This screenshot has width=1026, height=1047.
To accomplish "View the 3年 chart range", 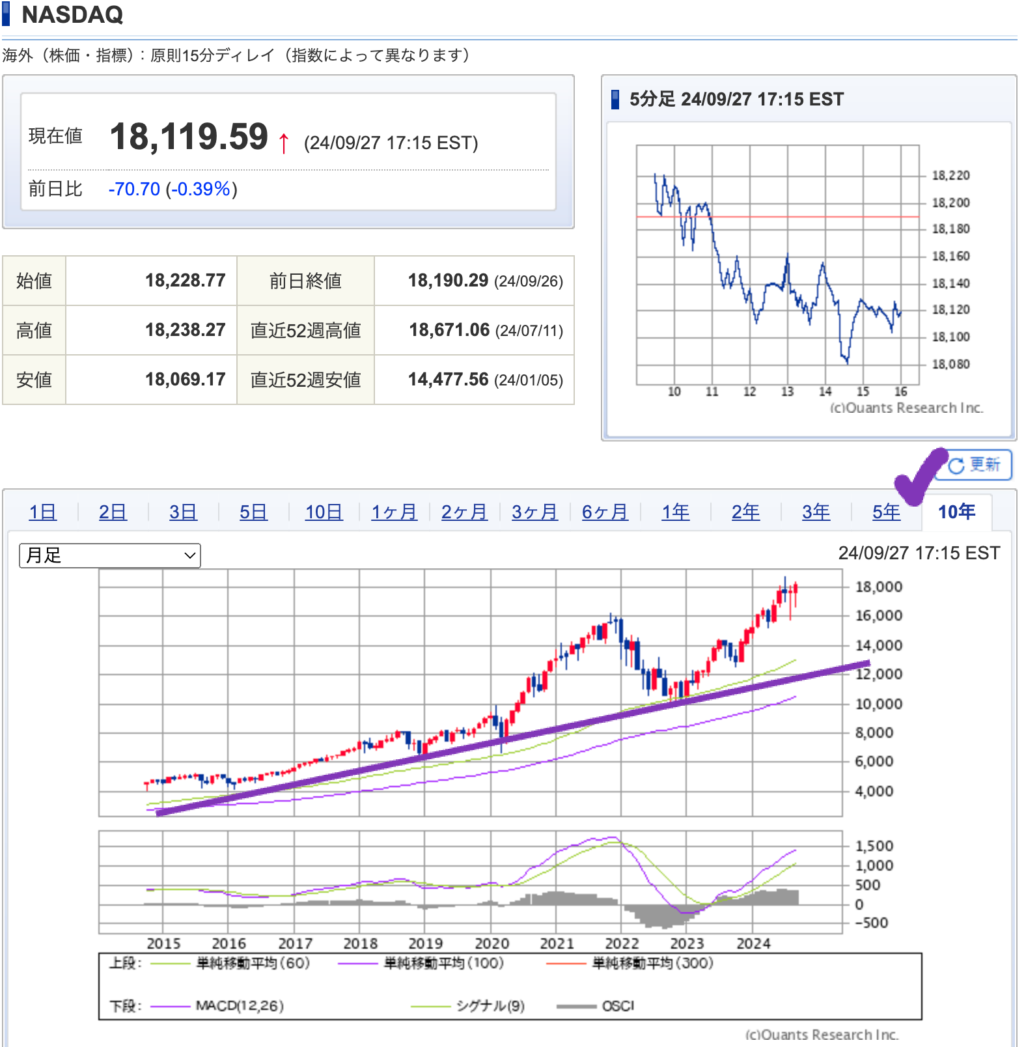I will [816, 512].
